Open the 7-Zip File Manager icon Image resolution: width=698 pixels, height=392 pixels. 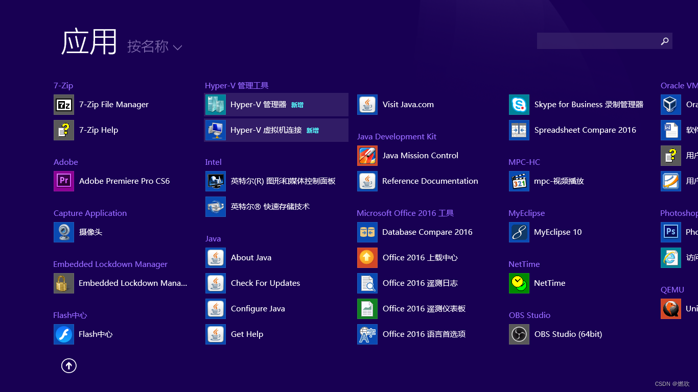pyautogui.click(x=64, y=105)
